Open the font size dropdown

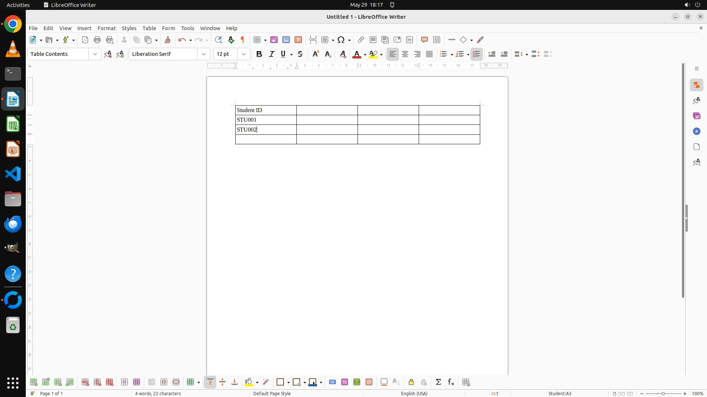click(x=244, y=54)
